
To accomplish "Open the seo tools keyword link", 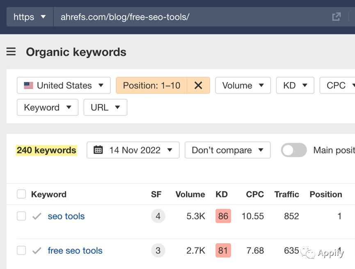I will [x=66, y=216].
